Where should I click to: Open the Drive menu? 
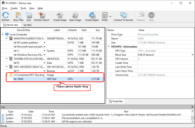5,8
